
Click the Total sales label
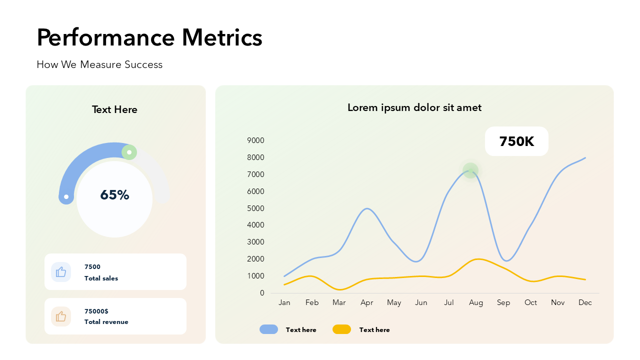click(101, 278)
